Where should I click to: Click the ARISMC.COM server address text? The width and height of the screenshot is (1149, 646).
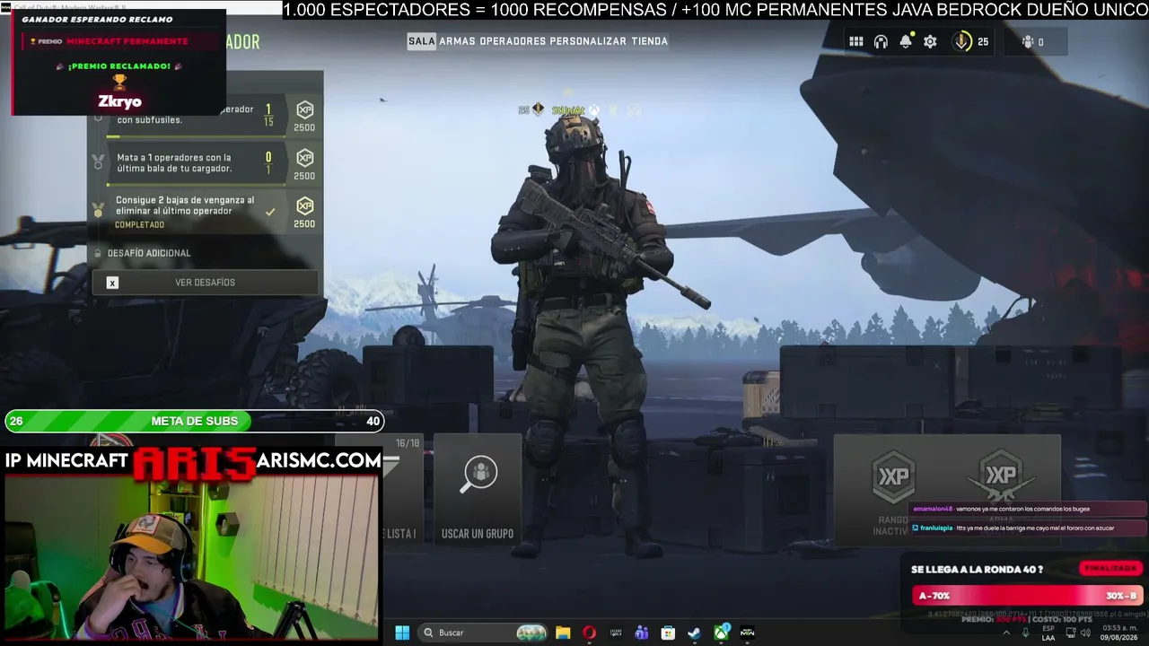pos(319,461)
